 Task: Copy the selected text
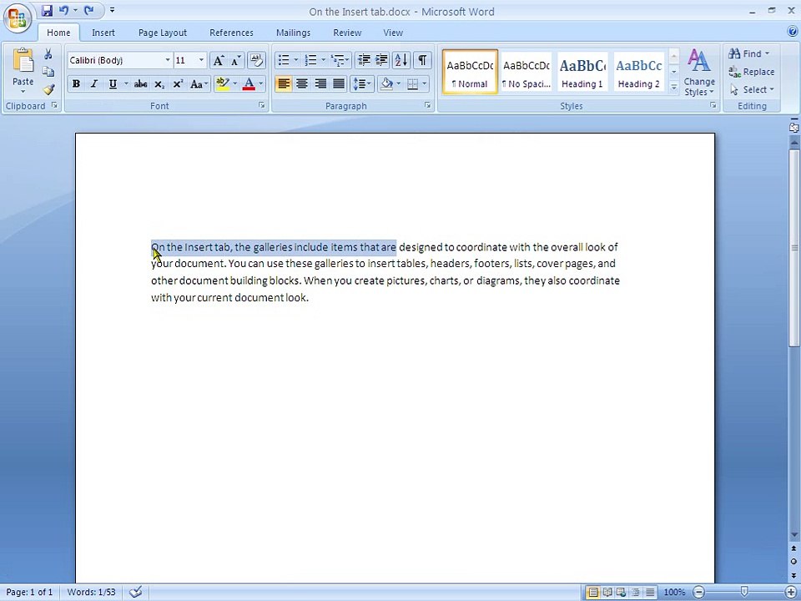coord(48,72)
